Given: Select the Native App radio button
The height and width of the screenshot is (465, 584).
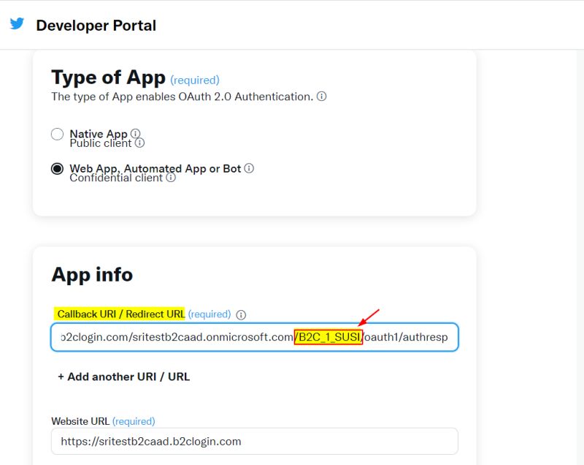Looking at the screenshot, I should click(58, 134).
